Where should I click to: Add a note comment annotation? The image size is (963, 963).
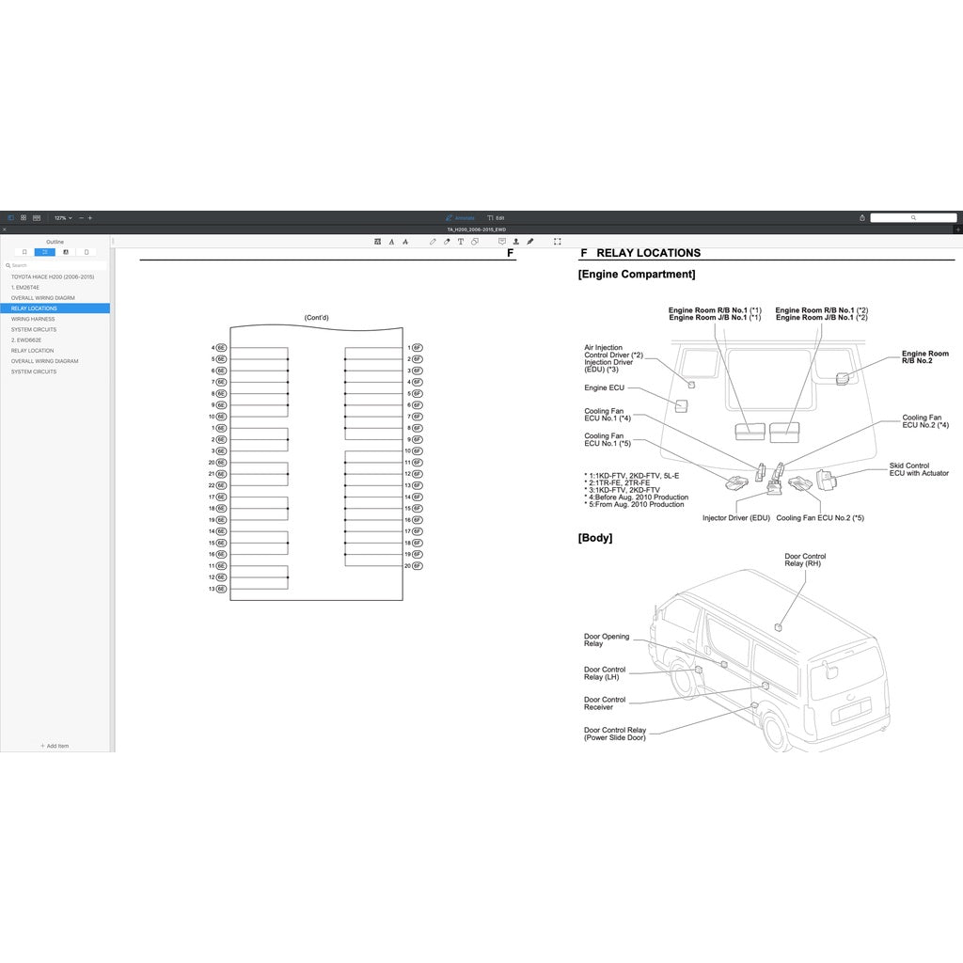point(501,242)
